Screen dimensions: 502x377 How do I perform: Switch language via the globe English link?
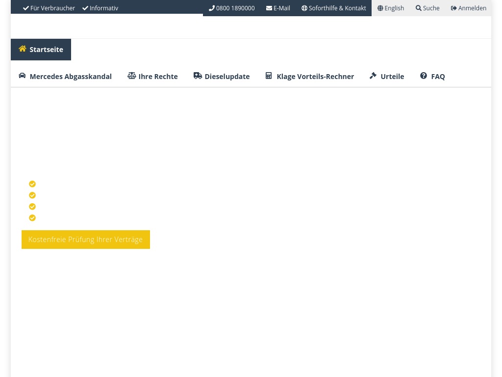click(x=391, y=8)
